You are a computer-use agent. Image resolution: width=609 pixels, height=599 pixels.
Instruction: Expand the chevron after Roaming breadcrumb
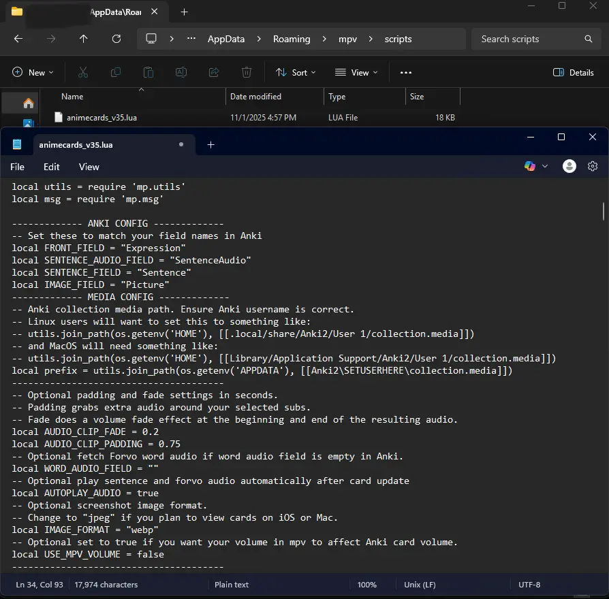324,39
